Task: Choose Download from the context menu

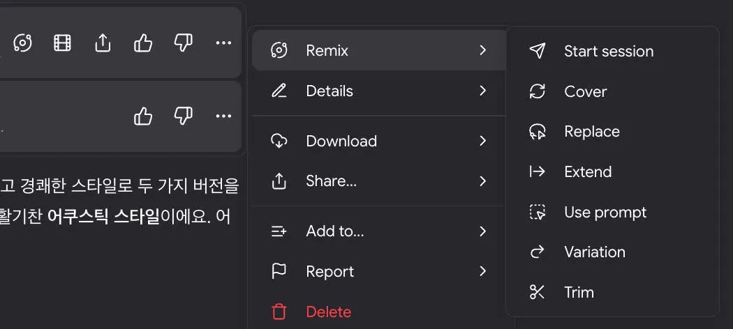Action: 380,141
